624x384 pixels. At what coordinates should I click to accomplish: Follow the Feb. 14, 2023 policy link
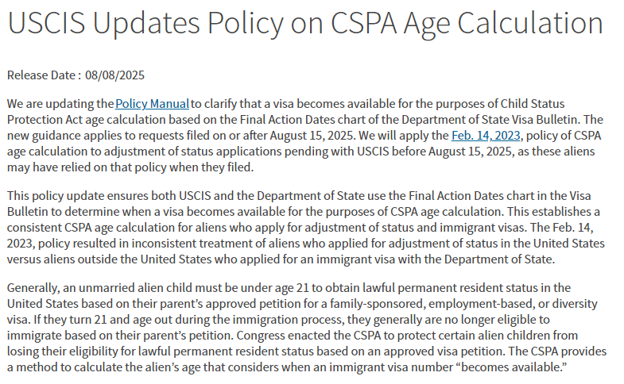coord(485,135)
